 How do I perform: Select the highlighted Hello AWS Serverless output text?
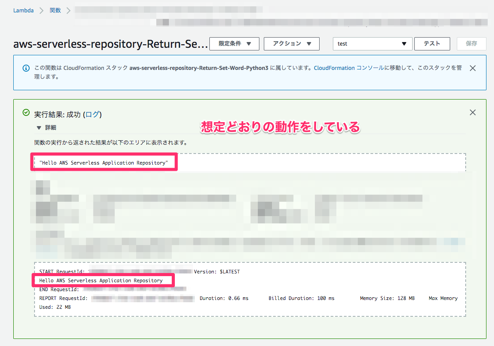[104, 162]
